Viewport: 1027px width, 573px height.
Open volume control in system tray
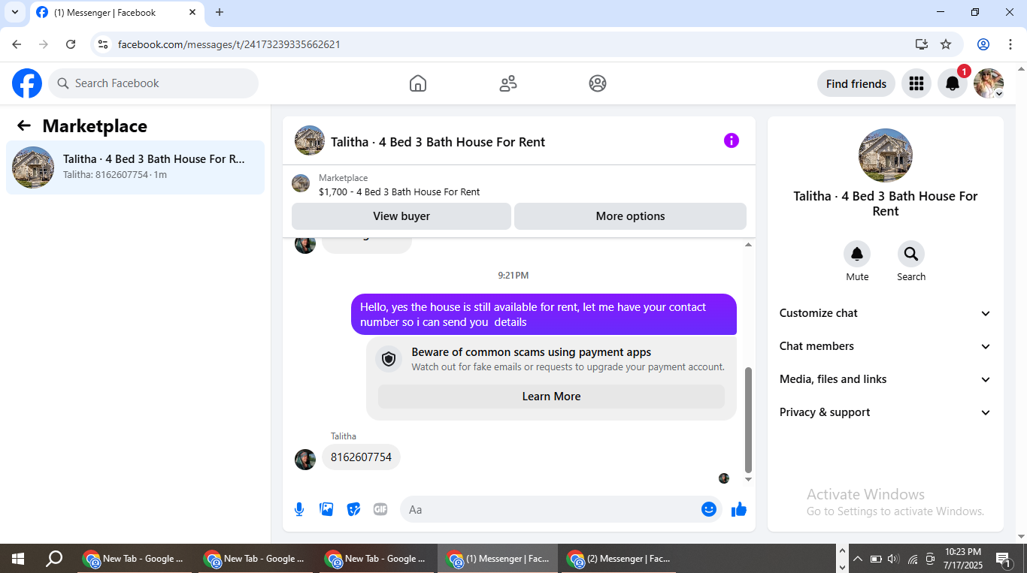[893, 559]
